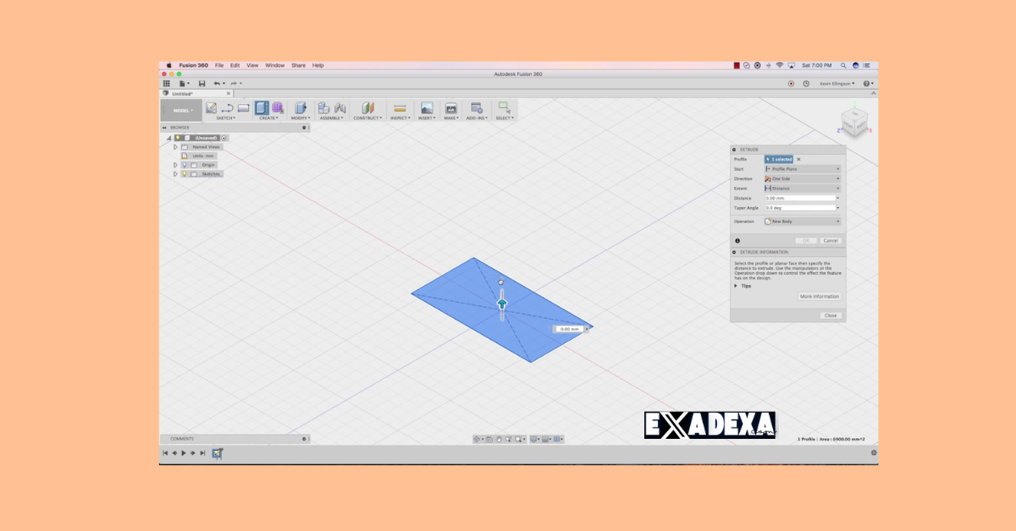
Task: Select the Assemble tool icon
Action: 324,109
